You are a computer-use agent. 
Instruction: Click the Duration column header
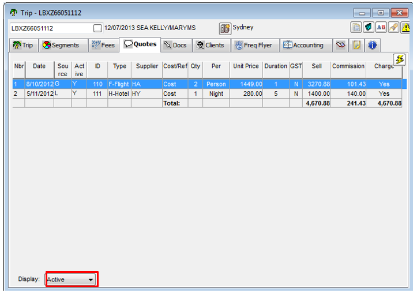coord(276,70)
